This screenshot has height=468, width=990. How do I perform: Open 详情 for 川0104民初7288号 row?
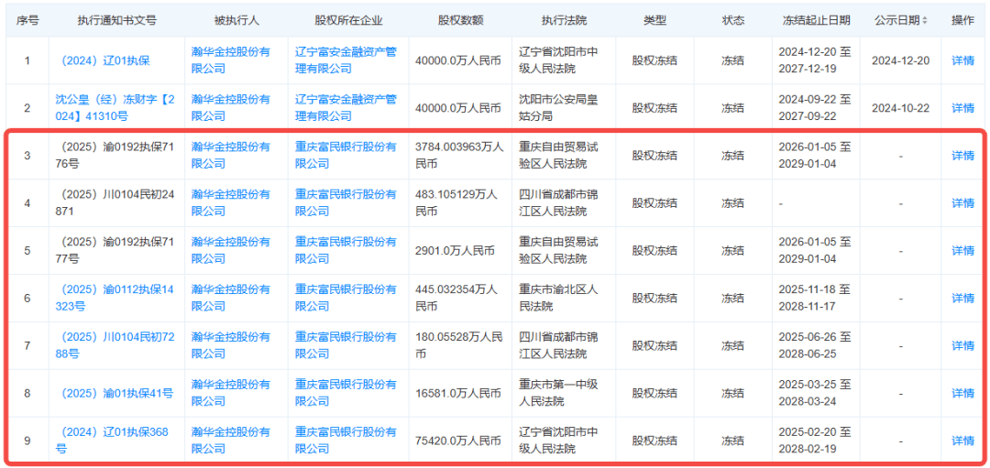pyautogui.click(x=962, y=345)
